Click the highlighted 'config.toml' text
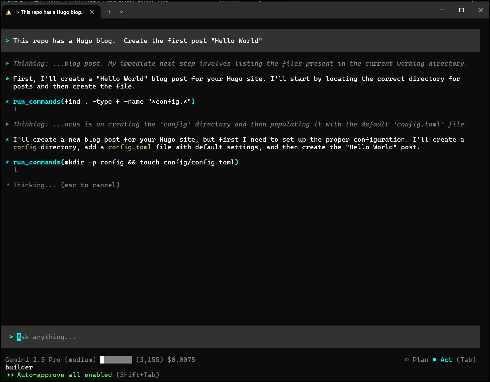The height and width of the screenshot is (382, 490). tap(130, 147)
